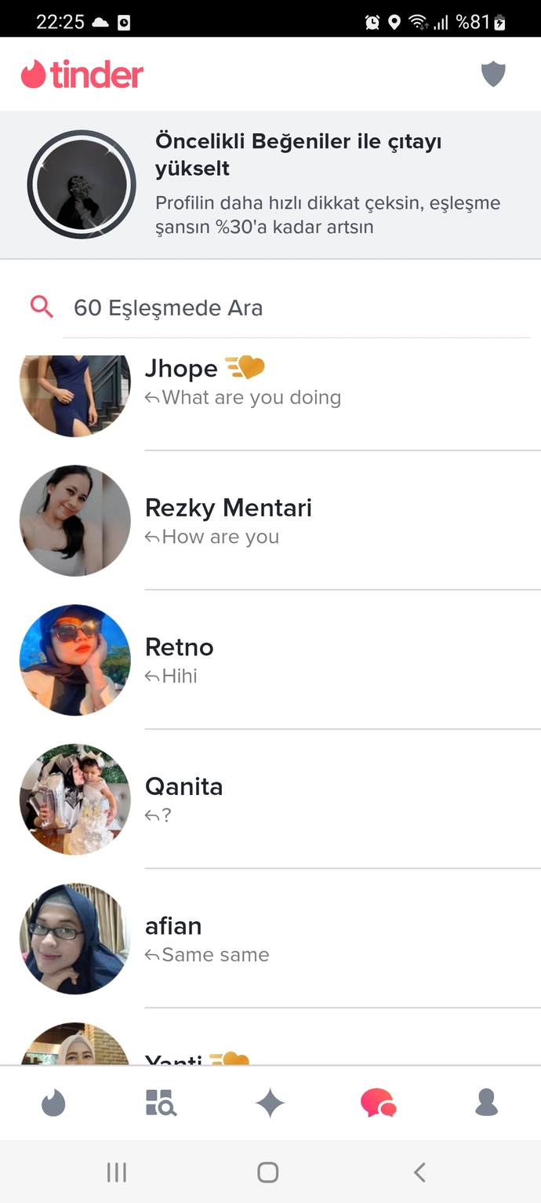Image resolution: width=541 pixels, height=1203 pixels.
Task: Open the Explore grid search tab
Action: (162, 1103)
